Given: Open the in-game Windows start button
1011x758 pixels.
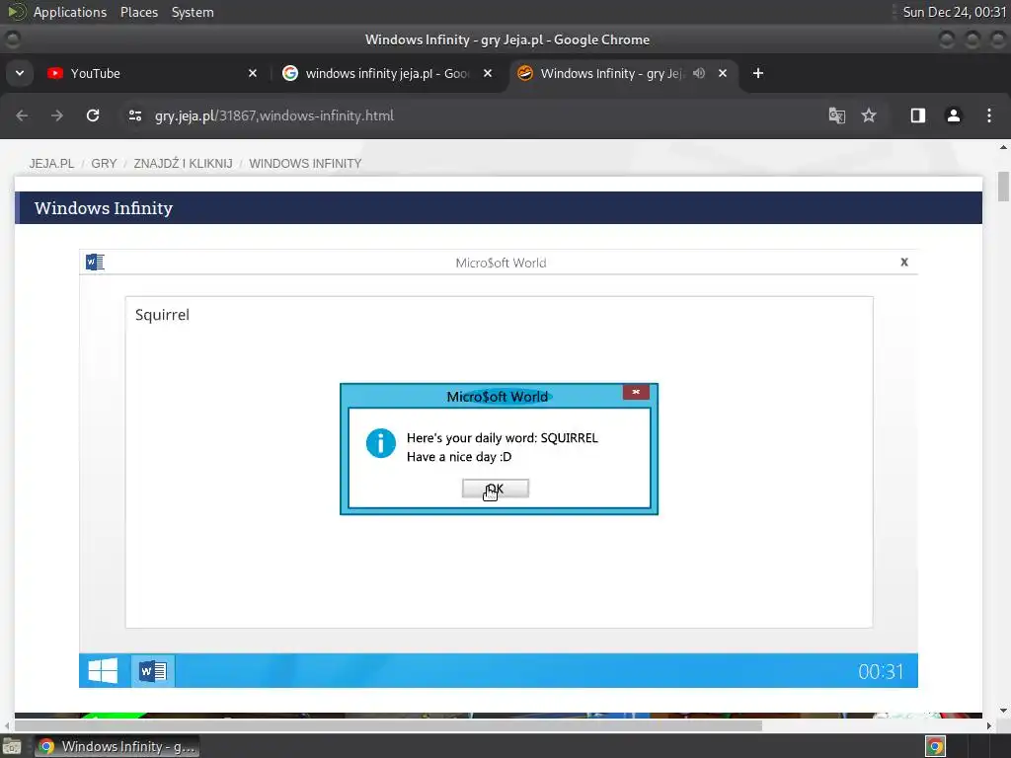Looking at the screenshot, I should [x=103, y=671].
